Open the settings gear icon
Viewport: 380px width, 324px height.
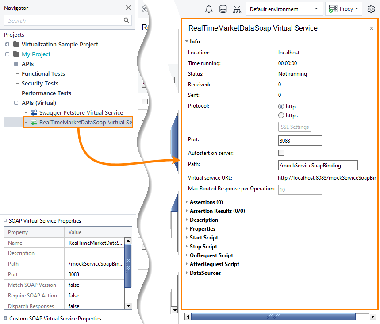pyautogui.click(x=371, y=9)
